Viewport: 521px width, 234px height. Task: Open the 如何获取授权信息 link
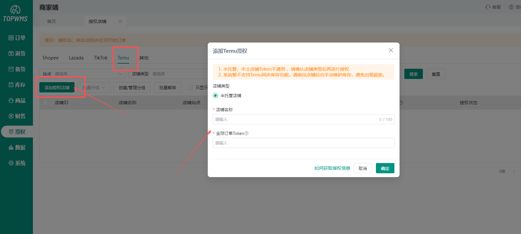(x=332, y=168)
